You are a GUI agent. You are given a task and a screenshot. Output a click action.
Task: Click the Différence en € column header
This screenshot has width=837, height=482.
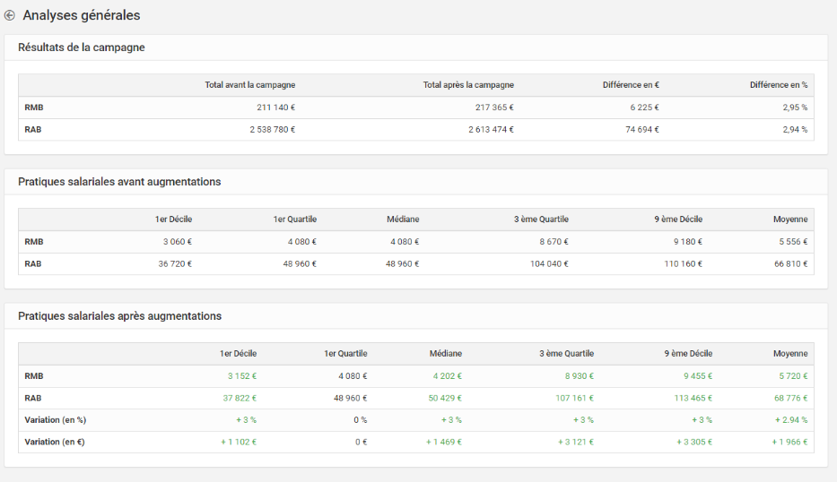[631, 85]
